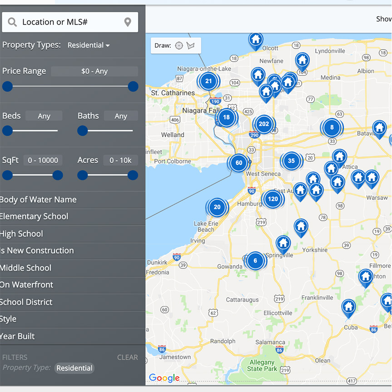This screenshot has width=392, height=392.
Task: Click the SqFt minimum slider handle
Action: pyautogui.click(x=8, y=175)
